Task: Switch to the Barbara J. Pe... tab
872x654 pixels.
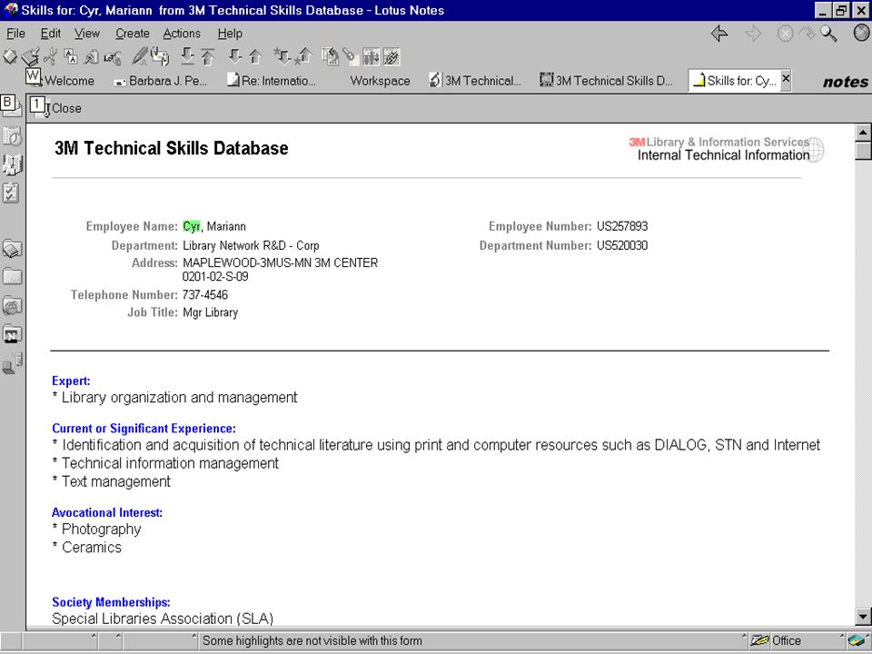Action: [x=160, y=81]
